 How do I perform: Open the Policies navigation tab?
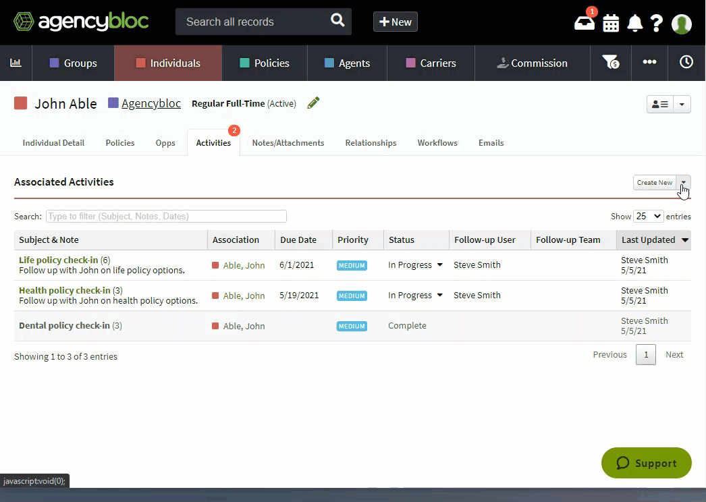[264, 63]
